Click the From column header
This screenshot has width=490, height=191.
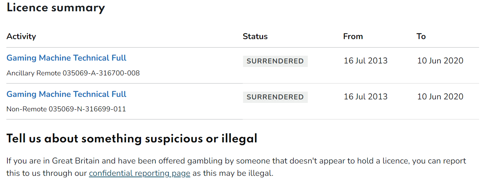tap(353, 36)
